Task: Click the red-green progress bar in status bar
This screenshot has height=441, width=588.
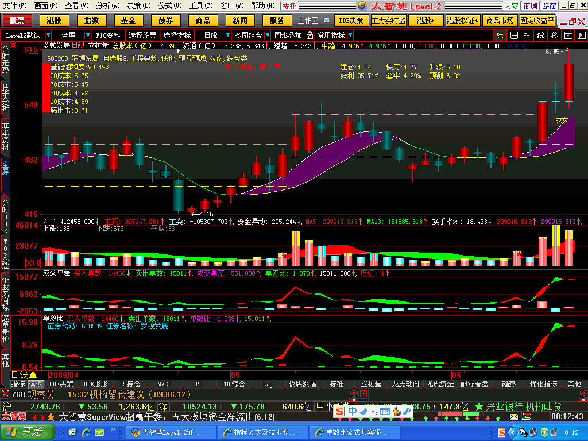Action: [458, 414]
